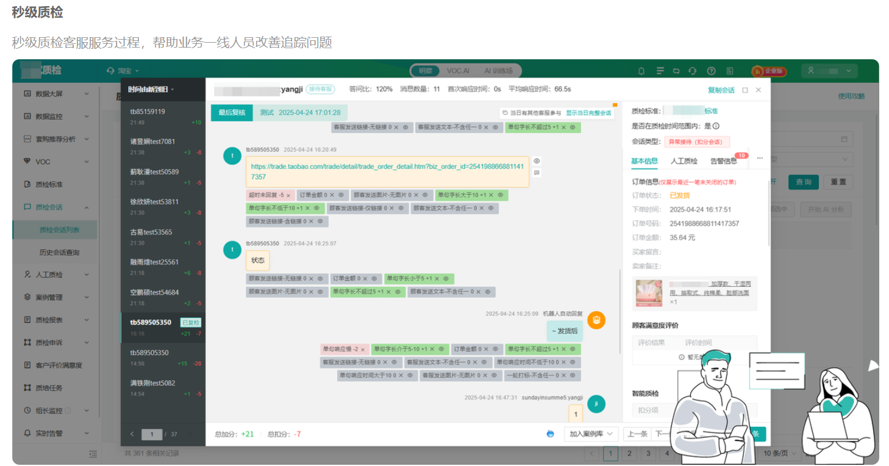Switch to the AI 训练场 top tab

tap(498, 71)
